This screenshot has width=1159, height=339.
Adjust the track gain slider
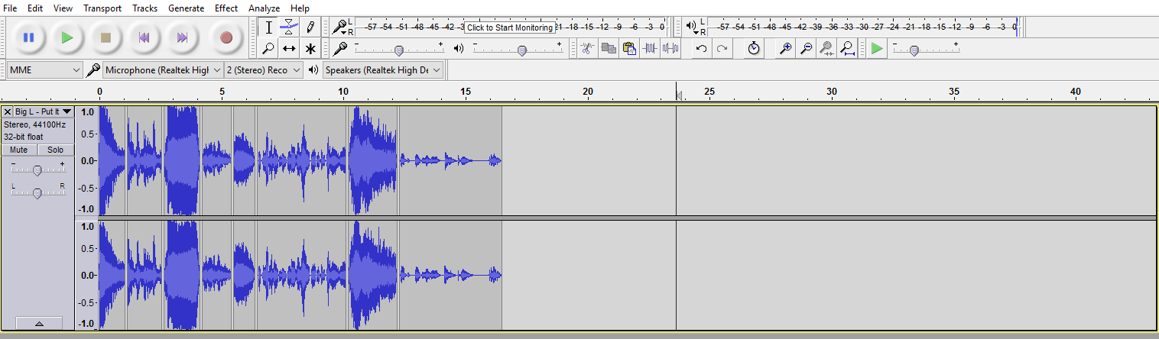pos(37,169)
